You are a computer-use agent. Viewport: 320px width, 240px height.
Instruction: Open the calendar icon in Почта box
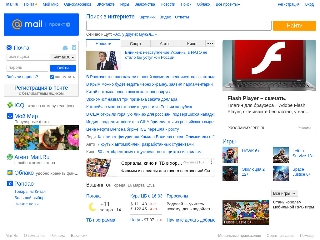click(x=74, y=47)
